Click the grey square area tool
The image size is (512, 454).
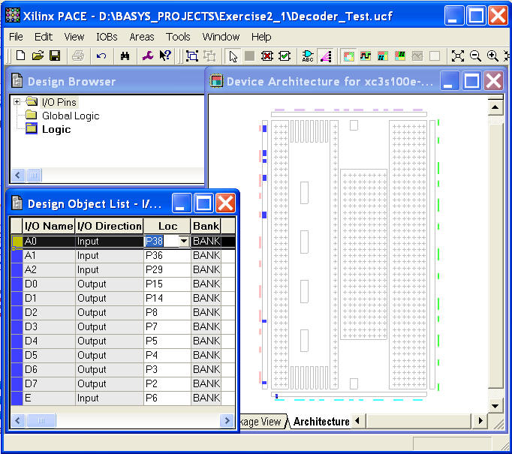tap(250, 56)
